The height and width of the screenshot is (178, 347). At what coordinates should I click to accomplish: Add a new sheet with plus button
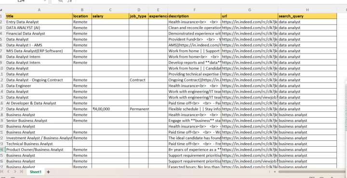(x=48, y=172)
